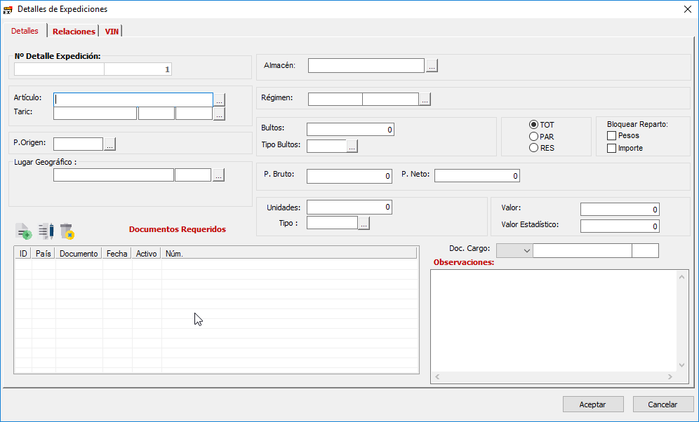Open the Régimen lookup ellipsis button
699x422 pixels.
pos(425,100)
